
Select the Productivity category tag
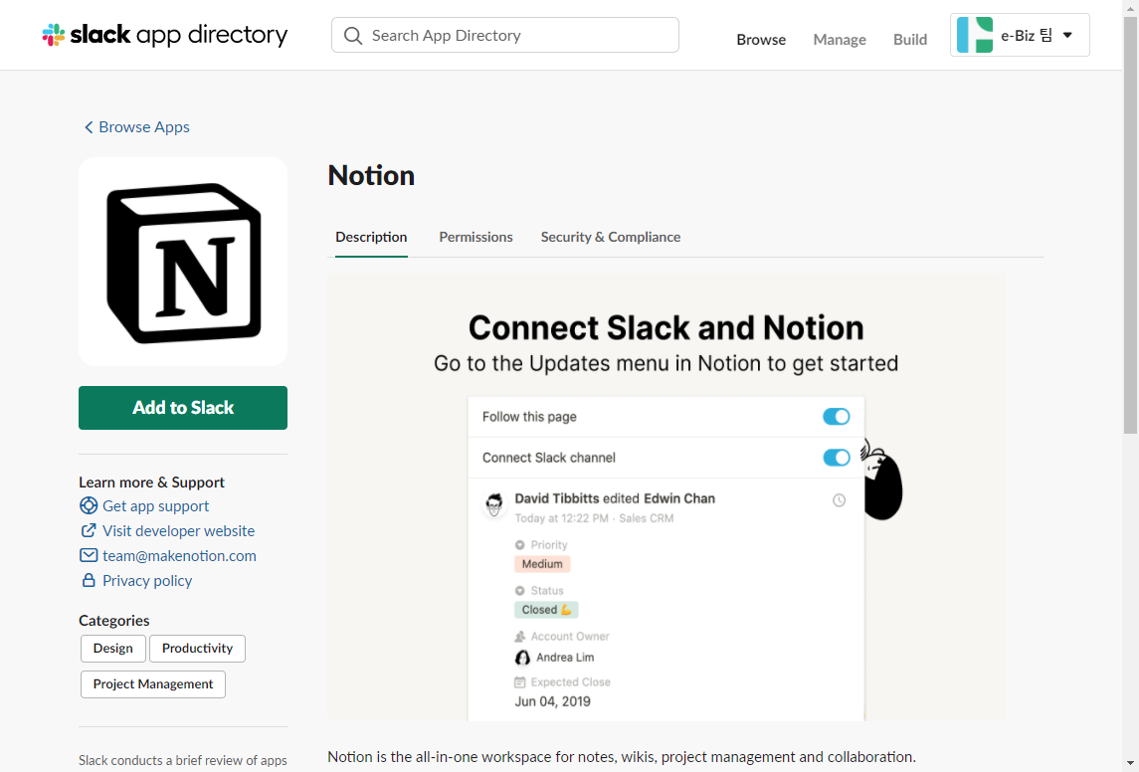pyautogui.click(x=198, y=649)
